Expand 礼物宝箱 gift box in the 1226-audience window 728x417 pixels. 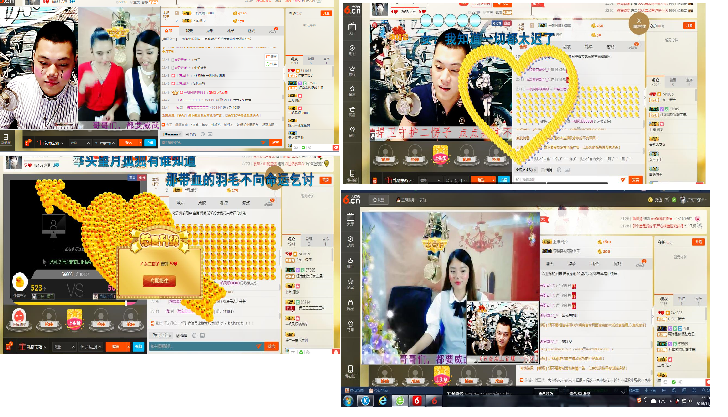click(x=399, y=180)
